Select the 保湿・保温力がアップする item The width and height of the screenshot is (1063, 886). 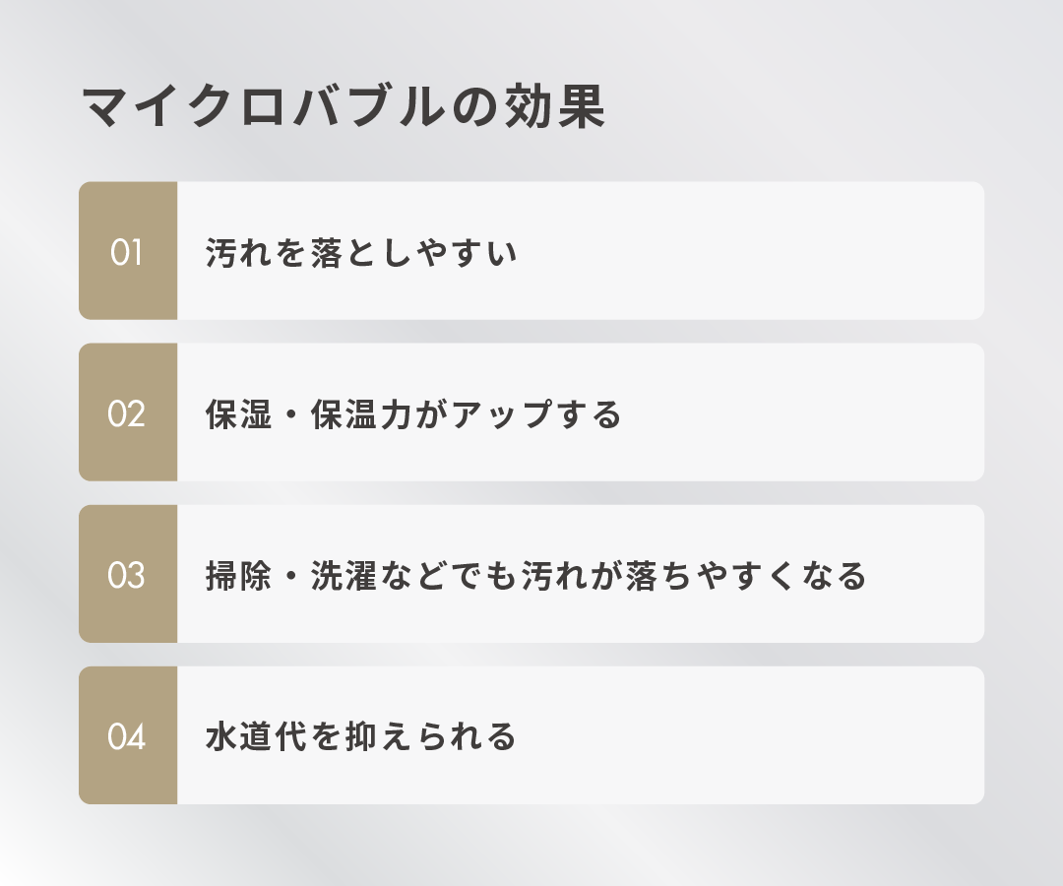581,413
